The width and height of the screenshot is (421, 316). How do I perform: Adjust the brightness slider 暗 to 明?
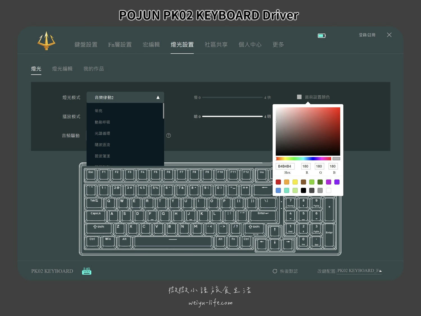click(x=232, y=116)
